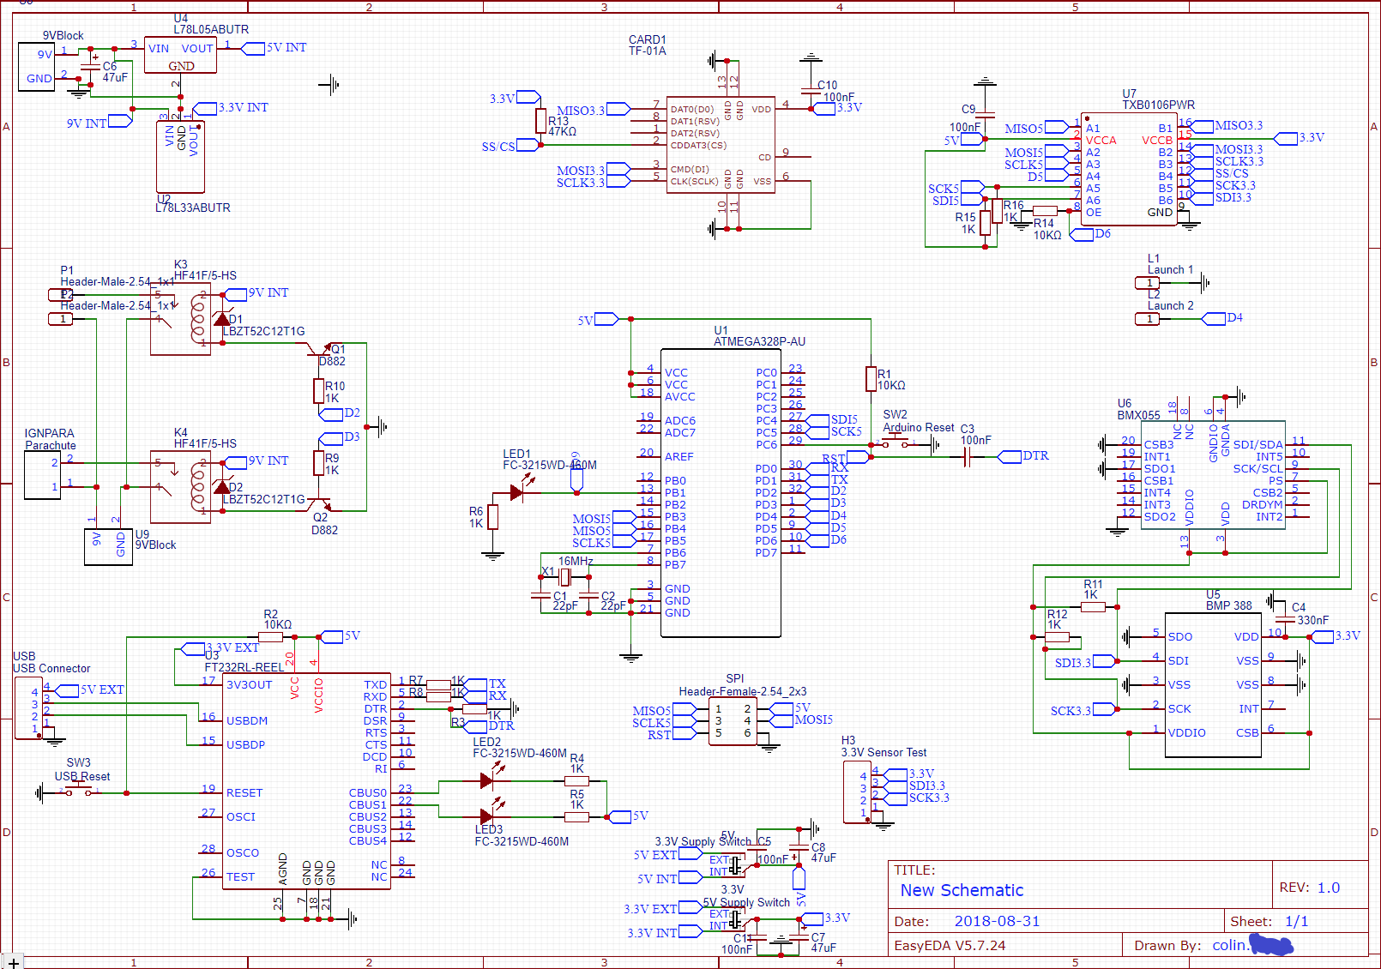Click transistor Q1 D882 symbol
Screen dimensions: 1381x969
(x=321, y=349)
